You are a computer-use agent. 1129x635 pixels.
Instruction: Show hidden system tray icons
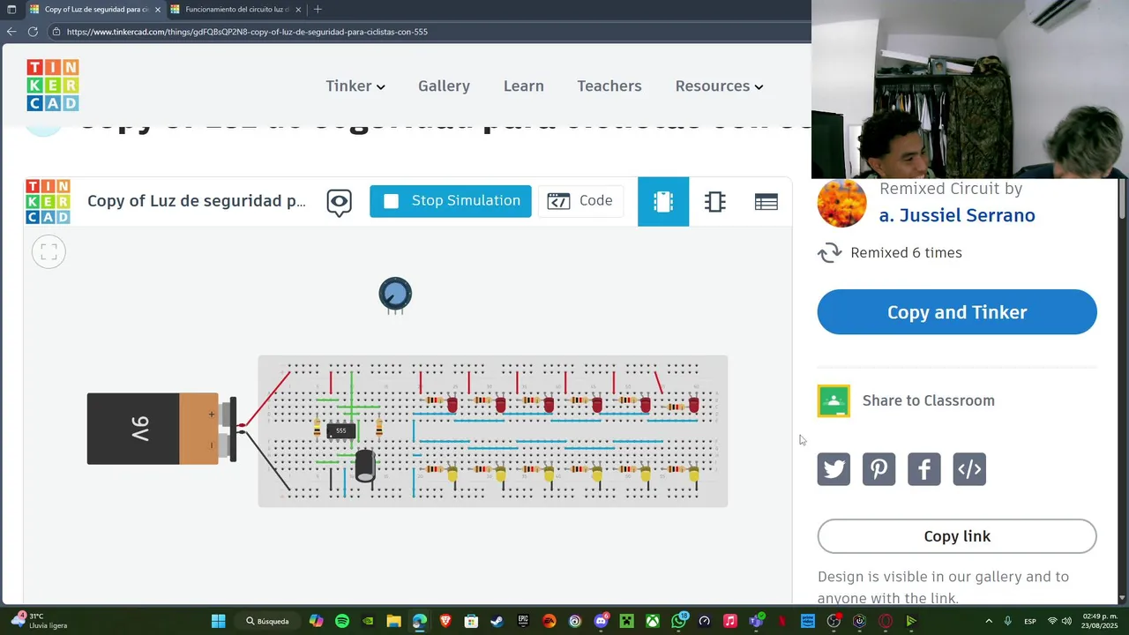click(x=989, y=621)
